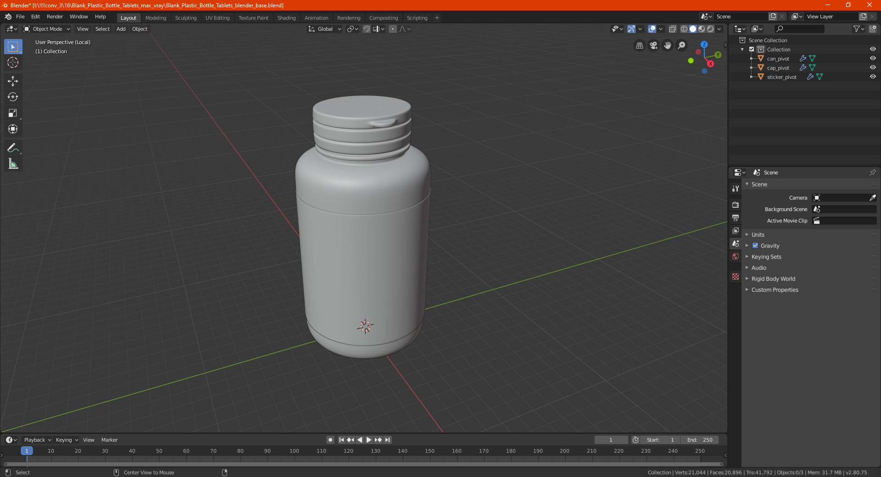The width and height of the screenshot is (881, 477).
Task: Switch to the UV Editing workspace tab
Action: point(217,18)
